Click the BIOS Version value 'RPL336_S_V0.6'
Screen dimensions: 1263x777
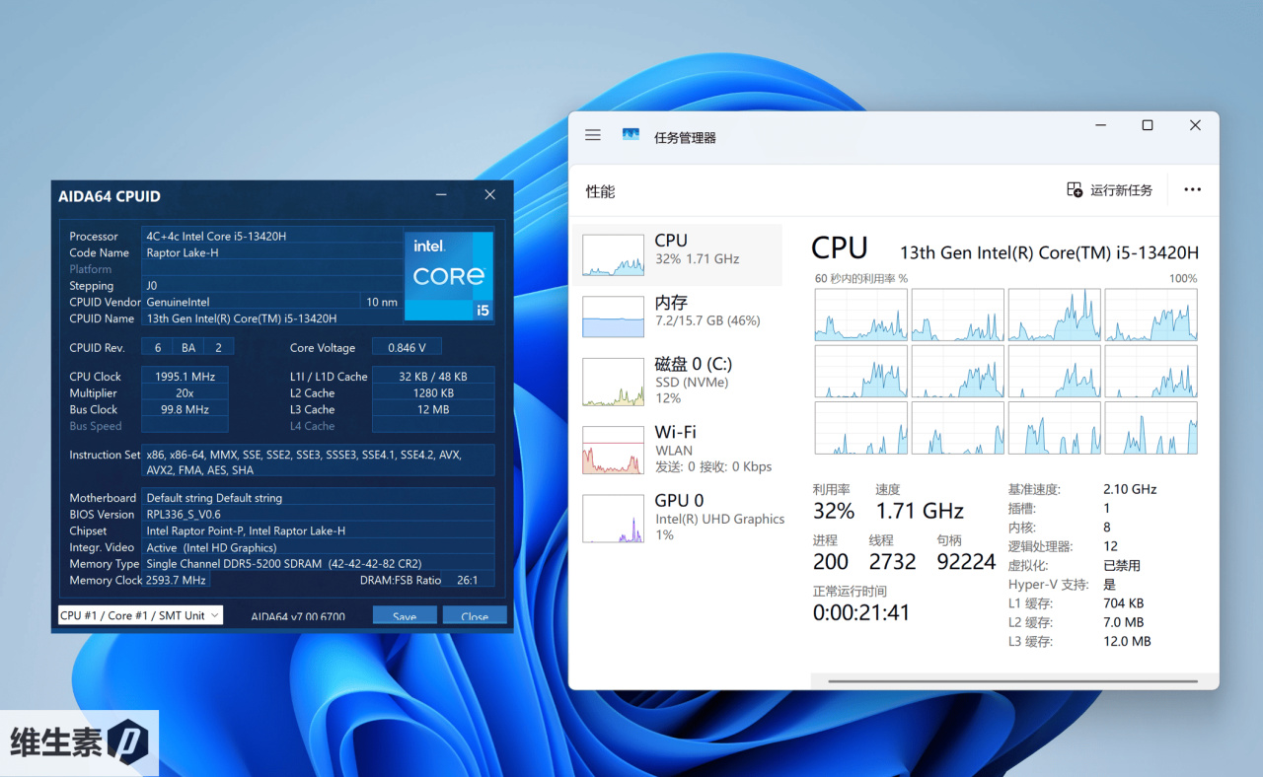point(319,515)
